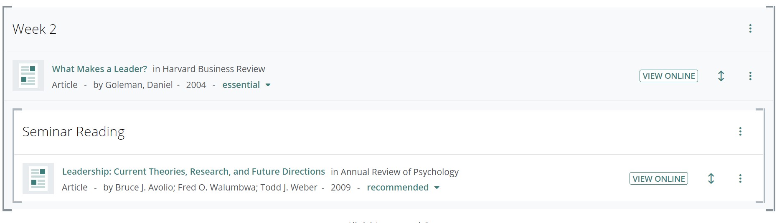Open the three-dot menu for the Avolio article
Screen dimensions: 782x223
740,178
